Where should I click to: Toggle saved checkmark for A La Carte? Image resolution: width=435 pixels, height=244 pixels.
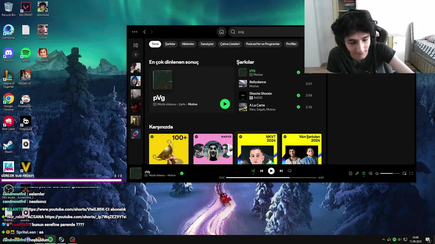pos(298,107)
